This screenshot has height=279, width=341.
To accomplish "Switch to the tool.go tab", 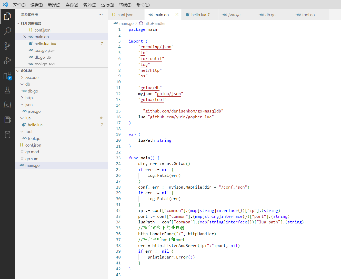I will coord(310,15).
